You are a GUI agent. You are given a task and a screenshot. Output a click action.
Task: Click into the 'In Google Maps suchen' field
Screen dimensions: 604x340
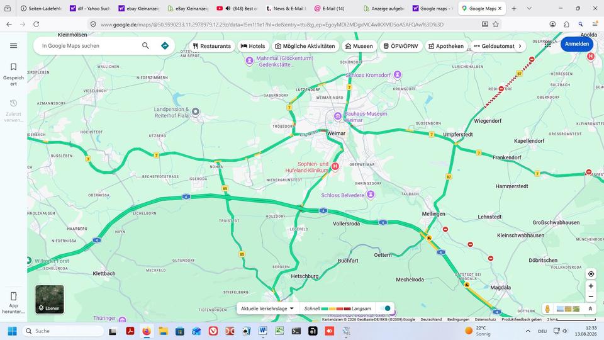[89, 45]
